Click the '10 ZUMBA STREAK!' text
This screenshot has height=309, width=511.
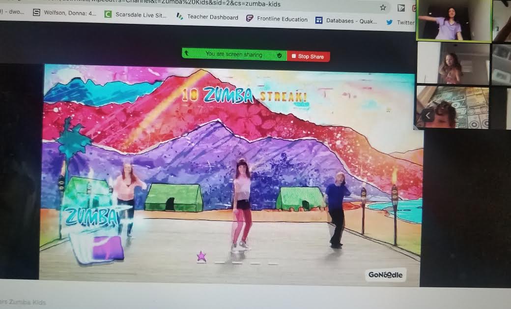click(x=244, y=95)
